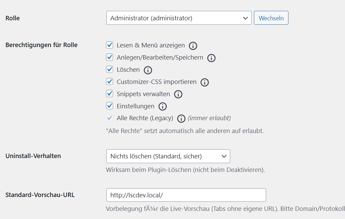Click the Snippets verwalten label text
345x219 pixels.
pyautogui.click(x=143, y=94)
